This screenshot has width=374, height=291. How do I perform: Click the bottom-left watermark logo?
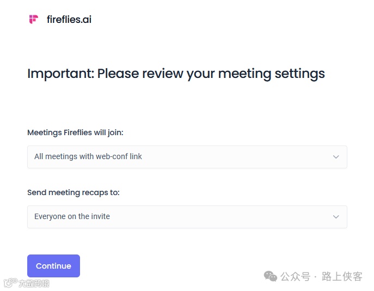tap(9, 283)
